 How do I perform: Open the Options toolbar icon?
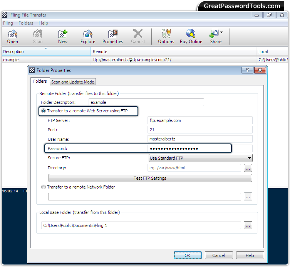pyautogui.click(x=166, y=37)
